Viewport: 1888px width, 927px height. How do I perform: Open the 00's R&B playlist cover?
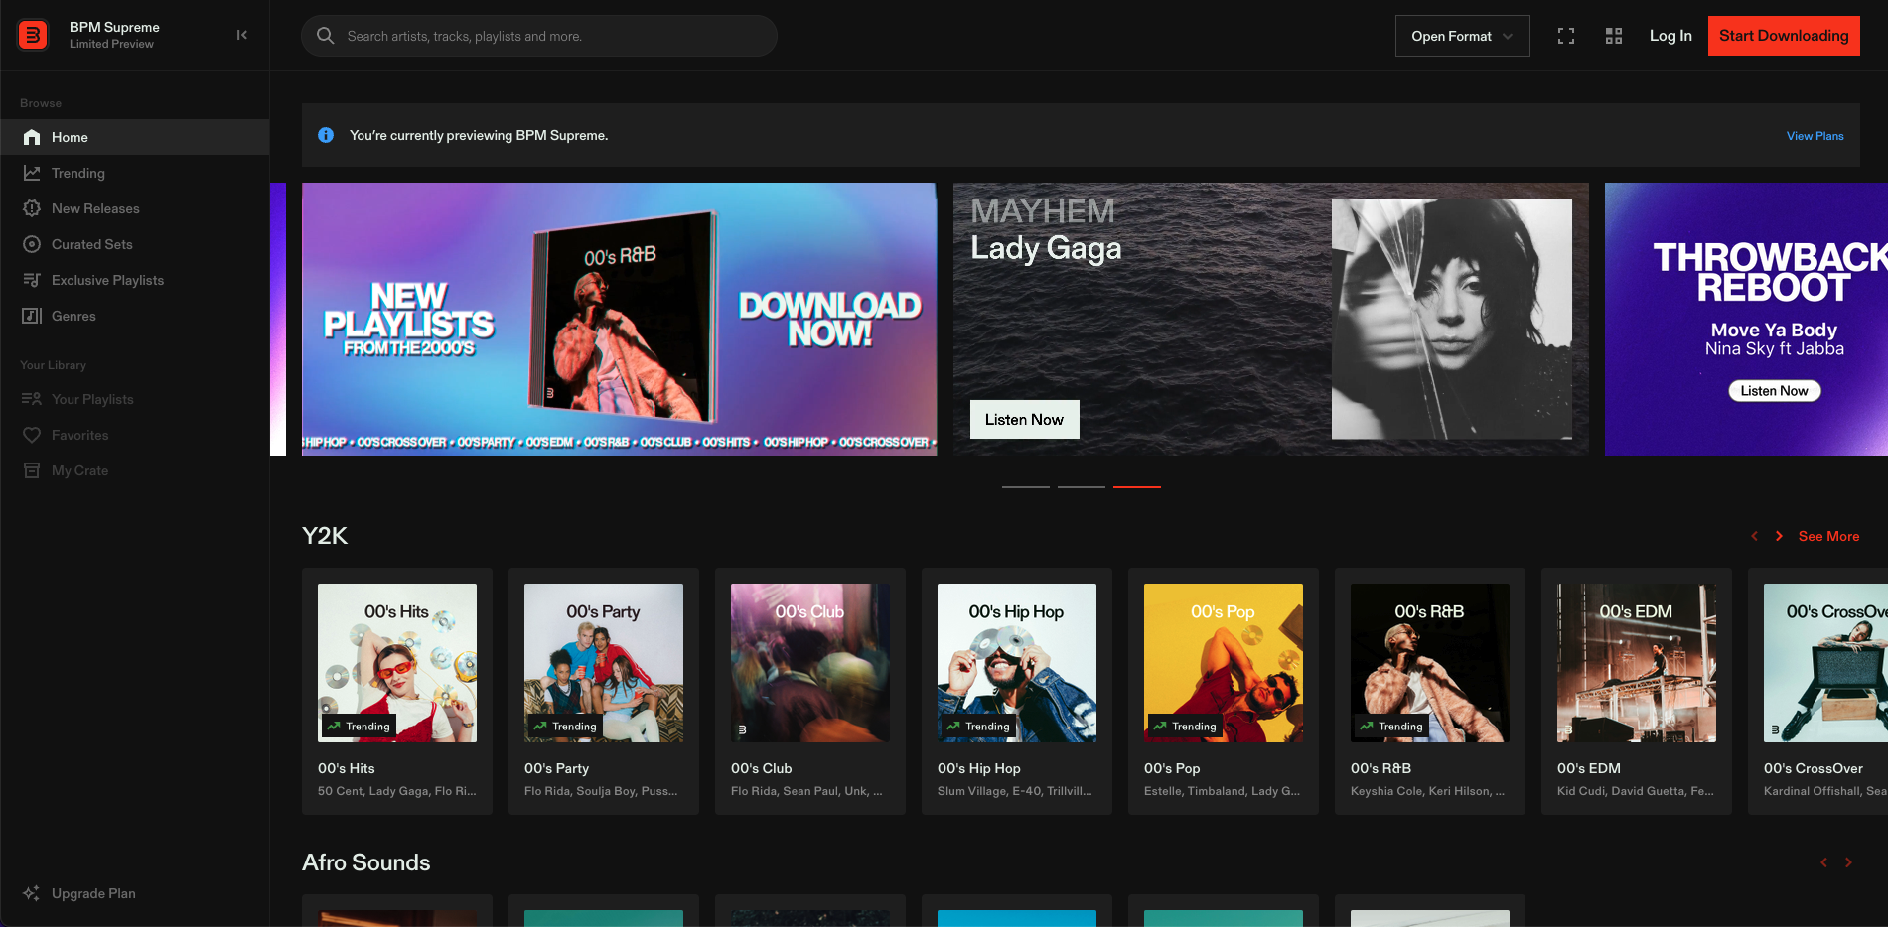point(1430,663)
